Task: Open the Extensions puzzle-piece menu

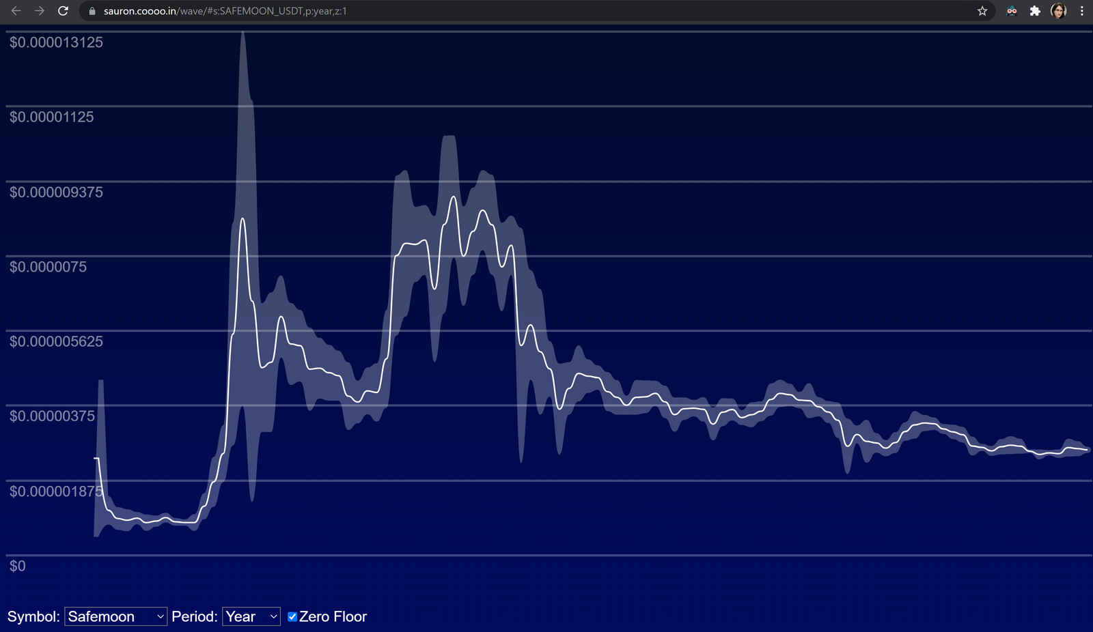Action: pyautogui.click(x=1035, y=11)
